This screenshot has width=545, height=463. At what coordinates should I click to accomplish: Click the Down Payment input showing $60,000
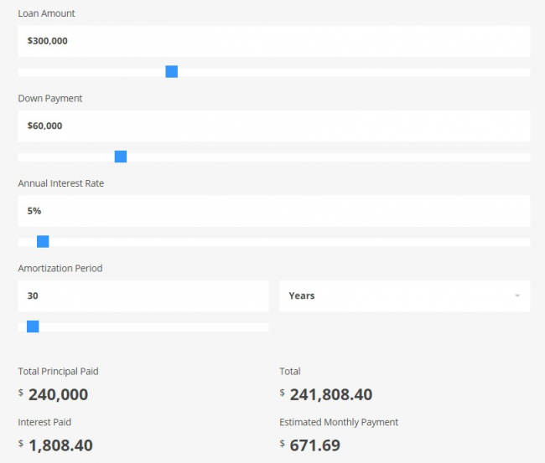coord(273,126)
